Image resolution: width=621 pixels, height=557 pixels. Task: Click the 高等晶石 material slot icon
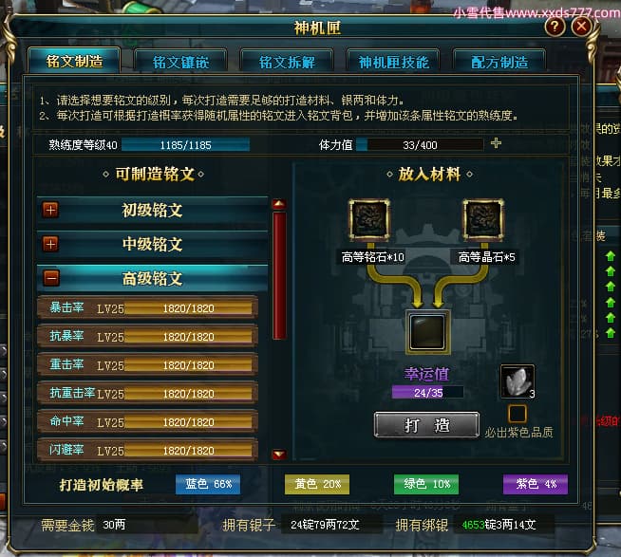click(483, 220)
